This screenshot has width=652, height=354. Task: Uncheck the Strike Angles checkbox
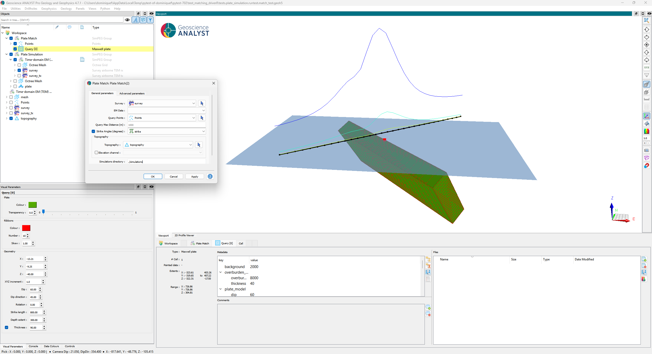(x=93, y=131)
